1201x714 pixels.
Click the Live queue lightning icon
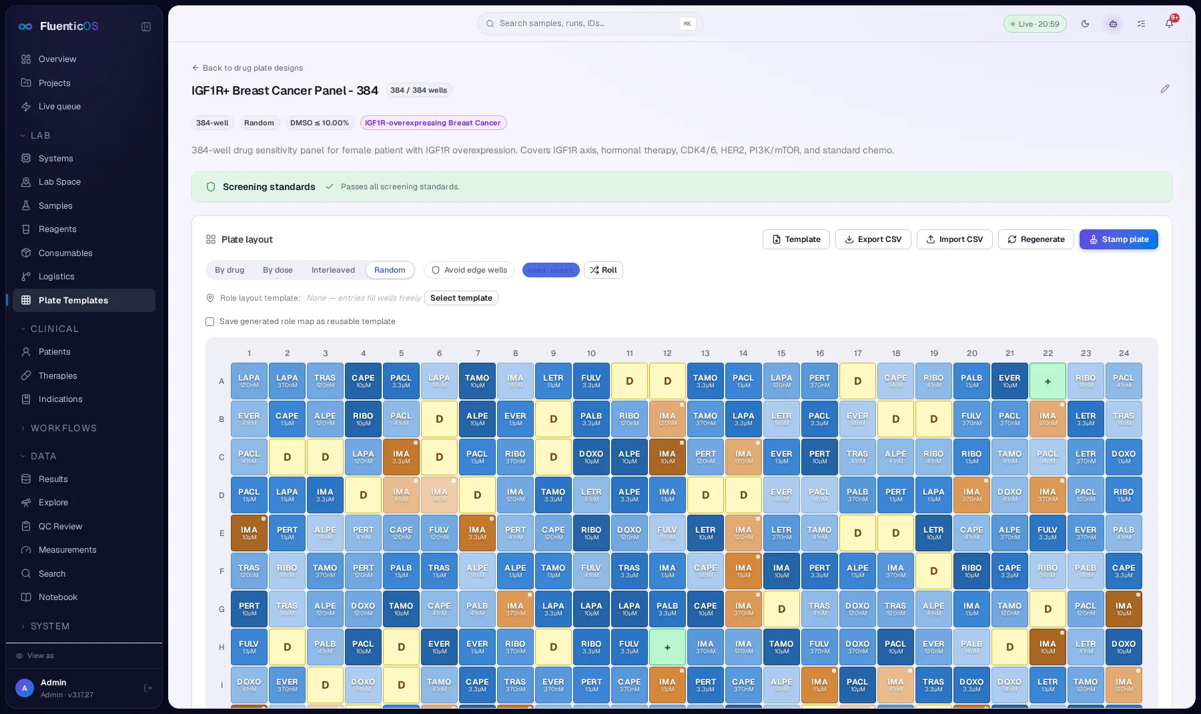(x=26, y=107)
